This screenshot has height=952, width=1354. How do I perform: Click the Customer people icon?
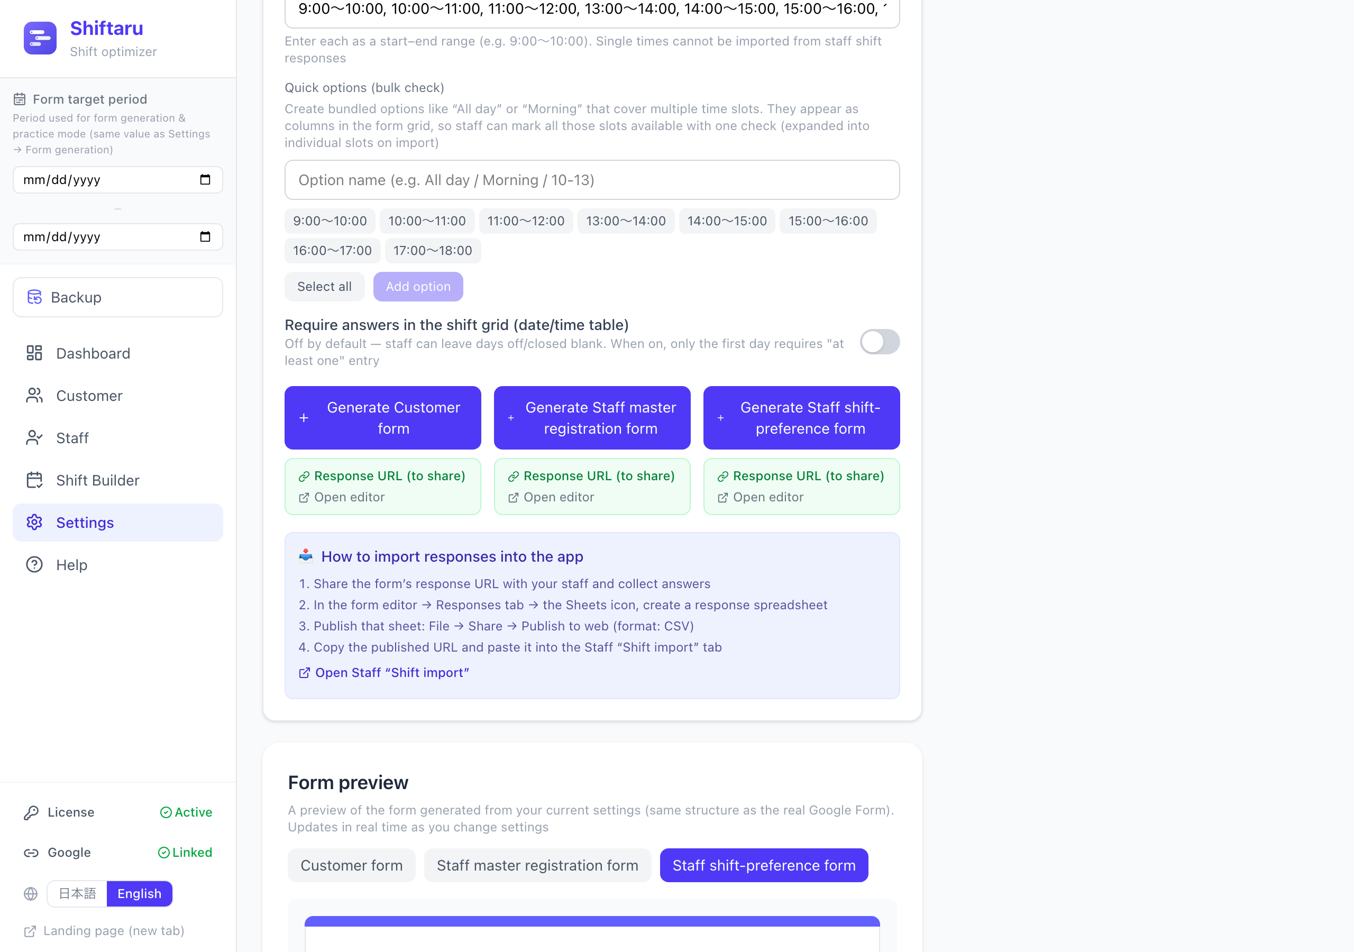pyautogui.click(x=34, y=395)
